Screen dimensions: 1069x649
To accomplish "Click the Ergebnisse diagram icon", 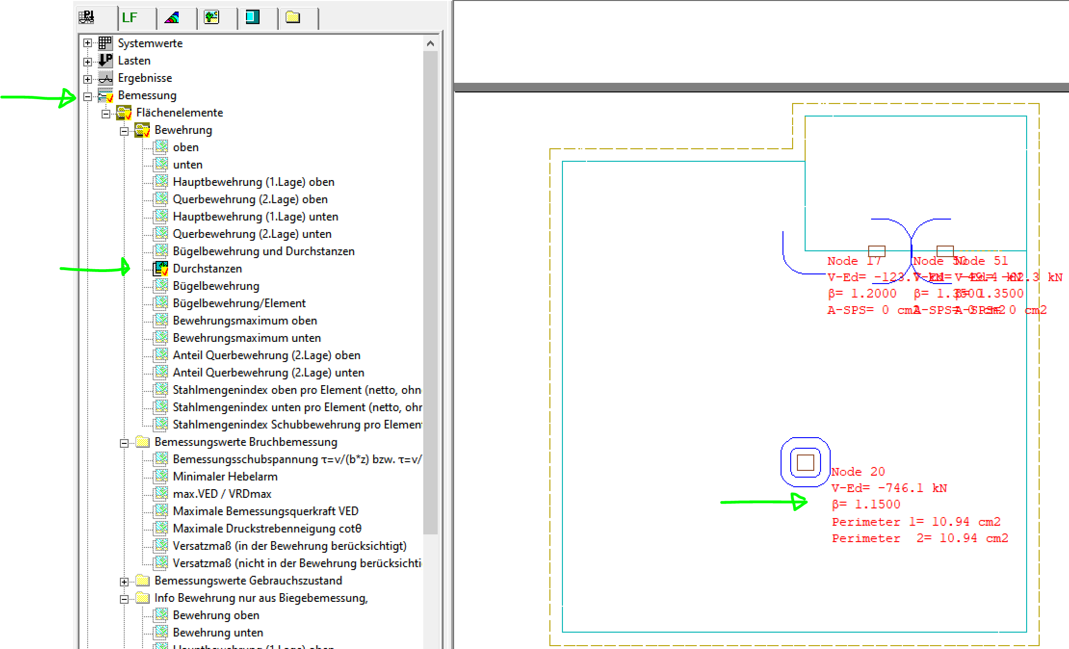I will point(105,78).
